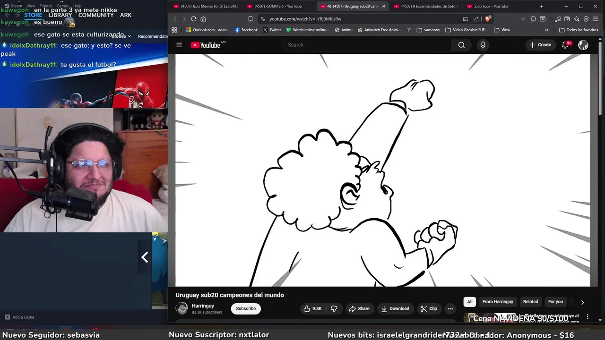Focus the YouTube search field

[x=367, y=45]
